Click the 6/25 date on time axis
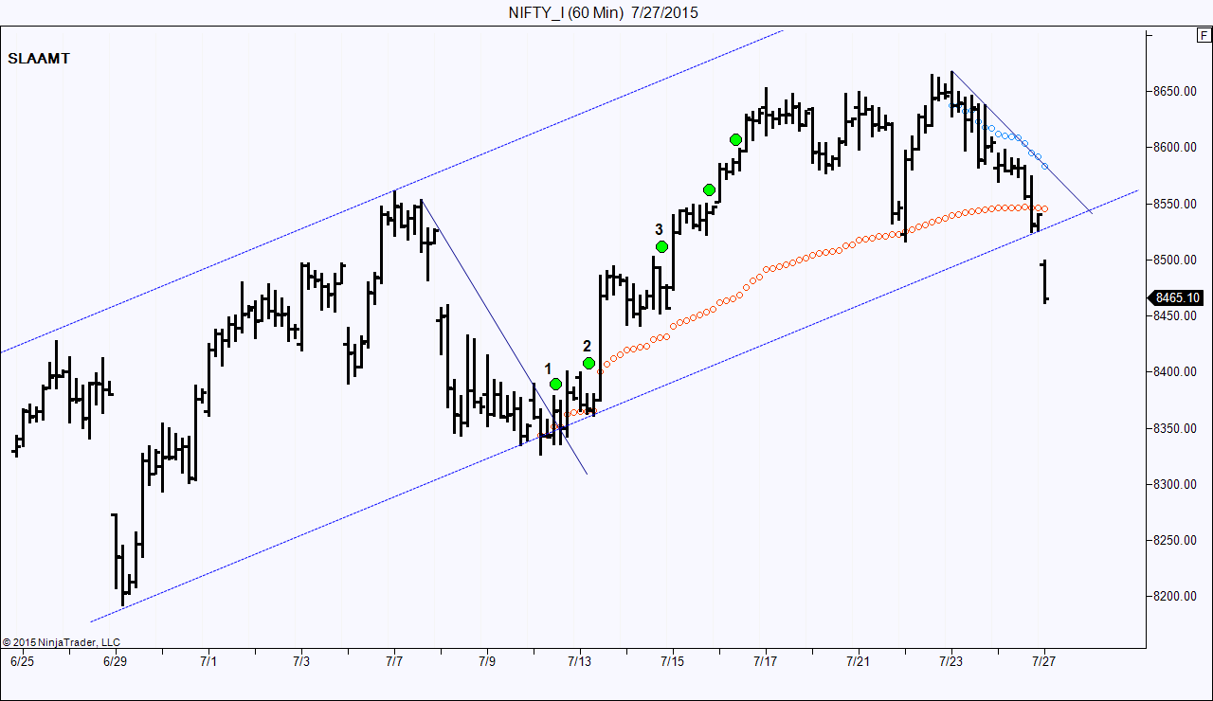The height and width of the screenshot is (701, 1213). (x=22, y=661)
